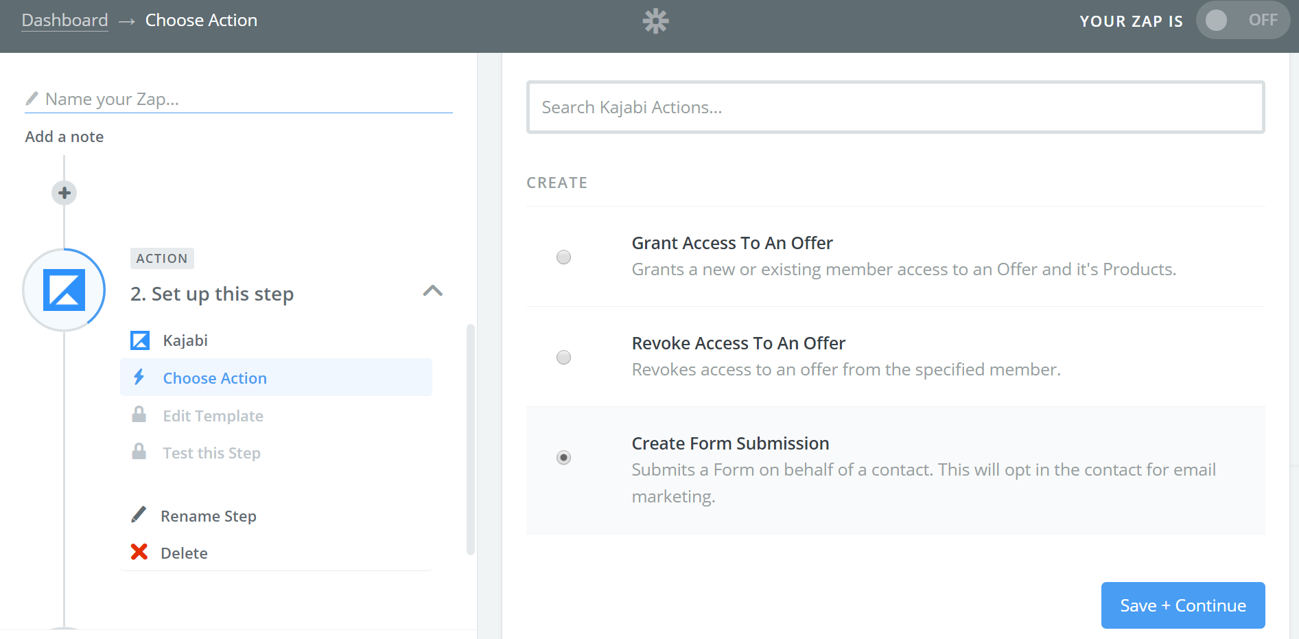Click Add a note link
Image resolution: width=1299 pixels, height=639 pixels.
click(x=65, y=137)
